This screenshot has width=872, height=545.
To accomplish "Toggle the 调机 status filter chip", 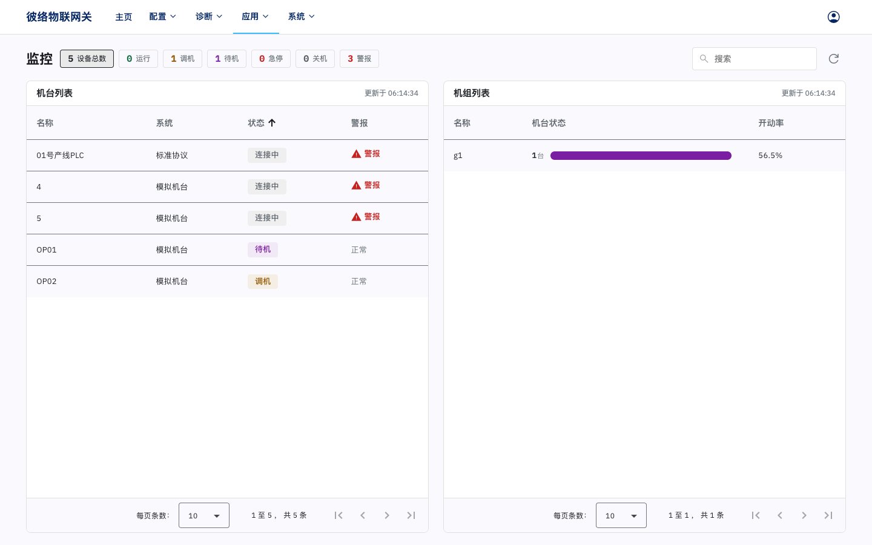I will (x=182, y=59).
